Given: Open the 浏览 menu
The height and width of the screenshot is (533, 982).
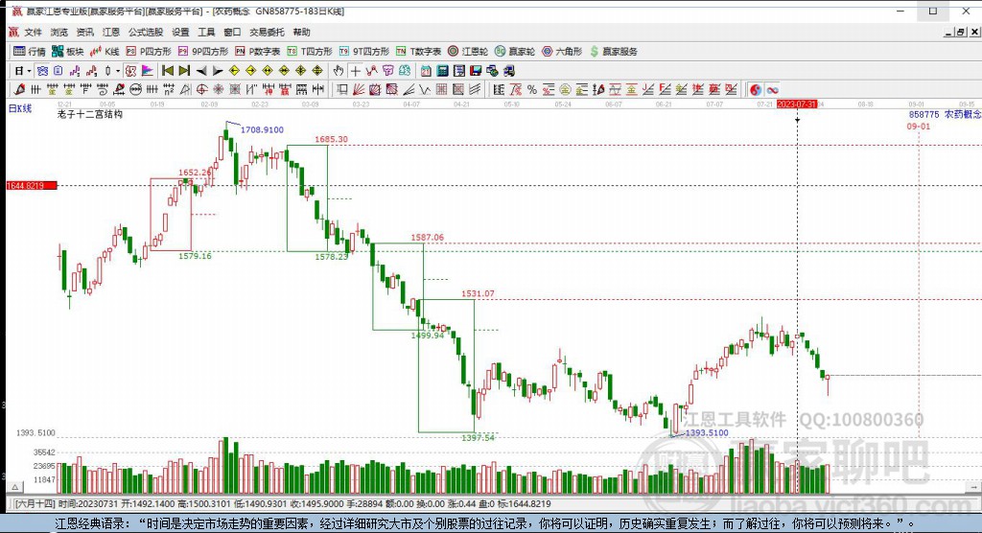Looking at the screenshot, I should [x=58, y=32].
